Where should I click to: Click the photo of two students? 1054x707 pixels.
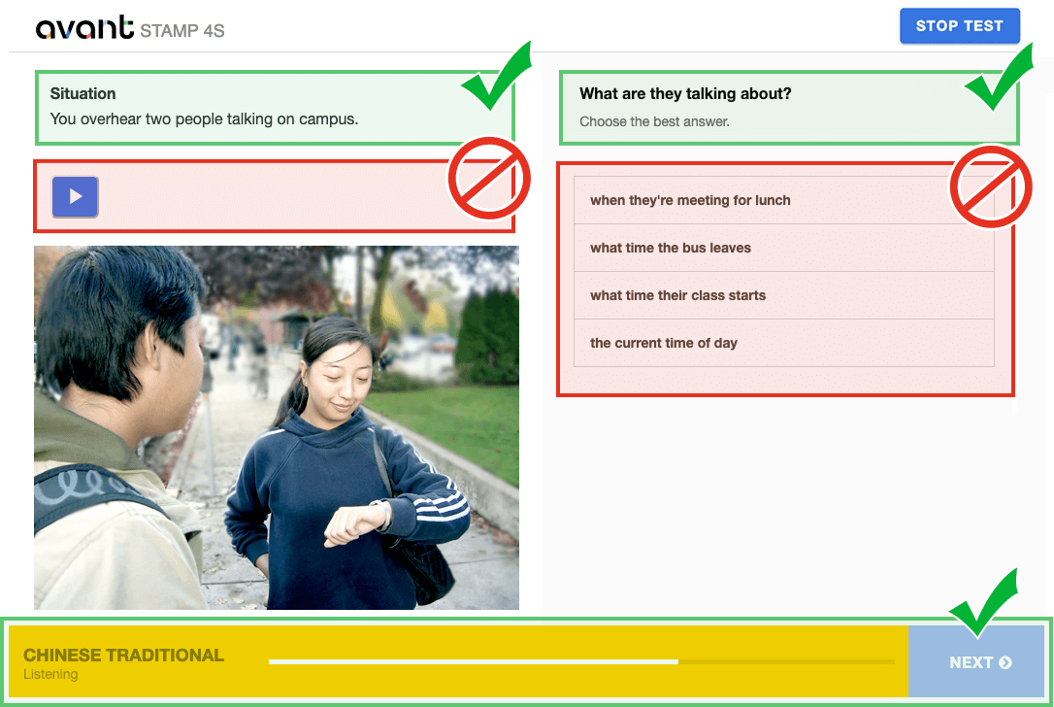tap(277, 428)
